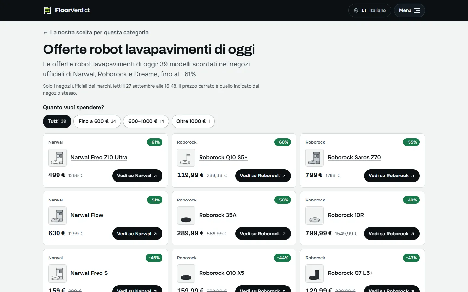Viewport: 468px width, 292px height.
Task: Vedi su Roborock for Q10 S5+
Action: tap(263, 176)
